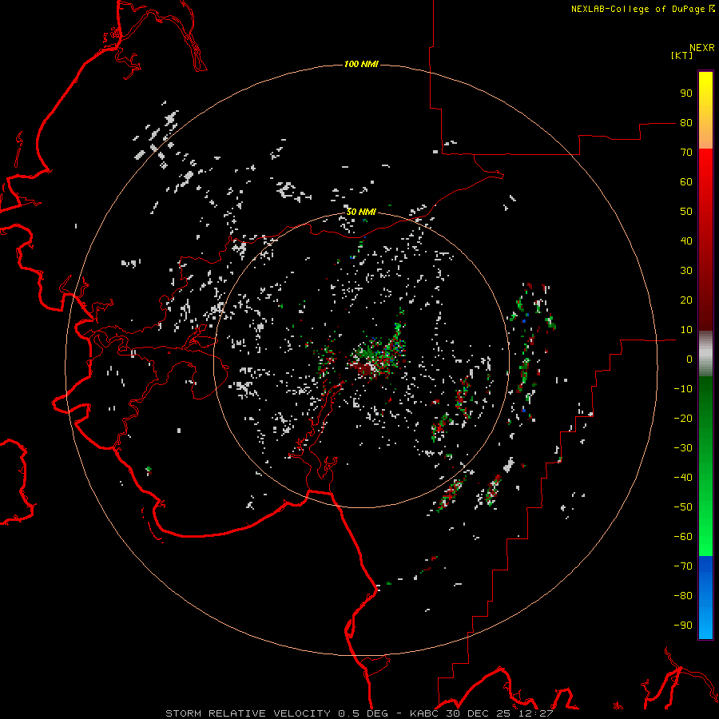Image resolution: width=719 pixels, height=719 pixels.
Task: Click the -90 knots scale label
Action: point(683,626)
